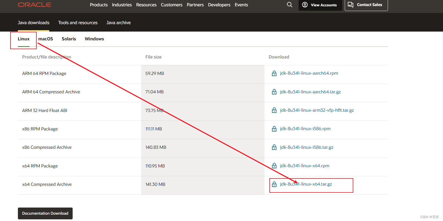Click the x86 Compressed Archive description
This screenshot has width=443, height=221.
[x=47, y=147]
